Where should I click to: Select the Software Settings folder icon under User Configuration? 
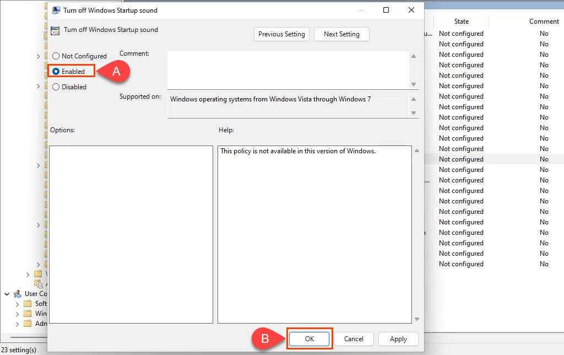28,304
